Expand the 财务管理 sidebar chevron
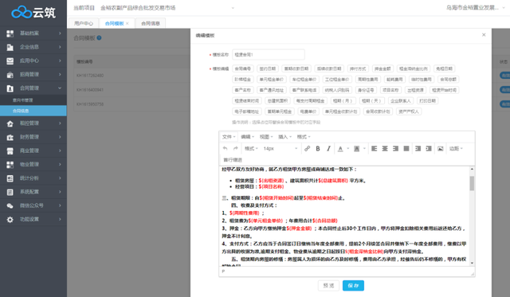The image size is (510, 297). pyautogui.click(x=60, y=137)
